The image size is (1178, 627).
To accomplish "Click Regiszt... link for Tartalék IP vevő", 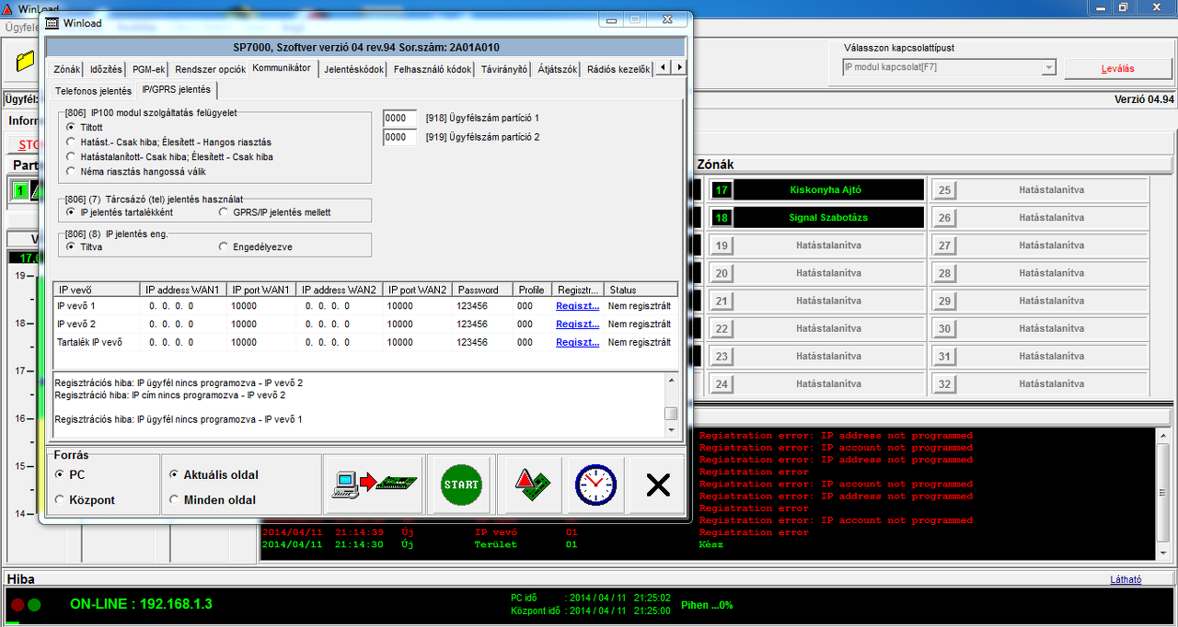I will (x=578, y=342).
